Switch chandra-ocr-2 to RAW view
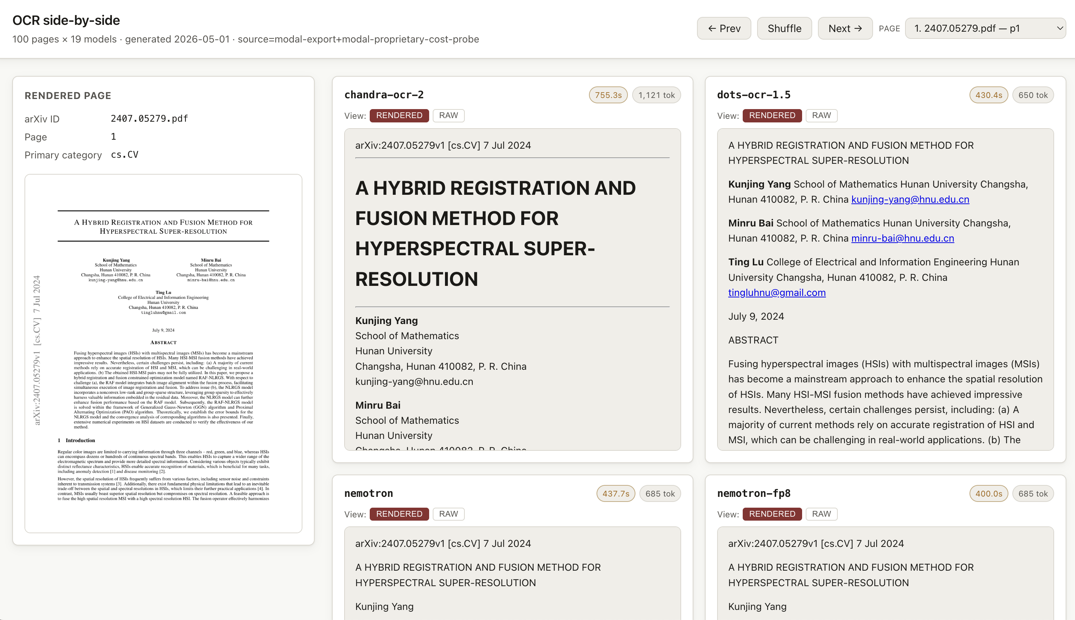Screen dimensions: 1075x620 448,116
